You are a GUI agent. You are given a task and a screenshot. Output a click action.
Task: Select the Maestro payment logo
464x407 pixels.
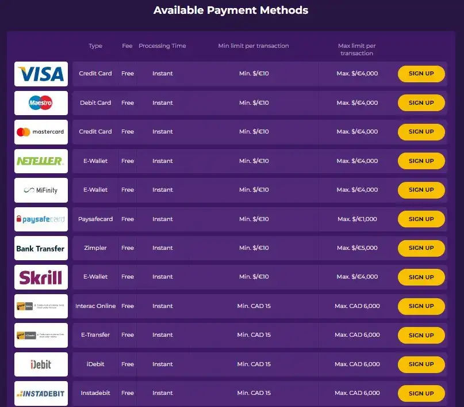coord(41,103)
